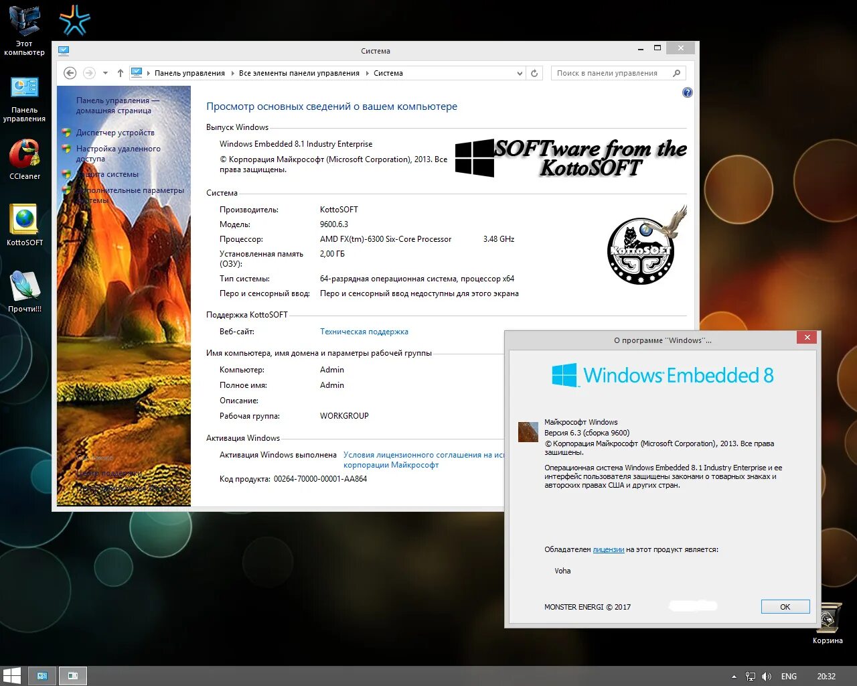
Task: Click the heading Просмотр основных сведений о вашем компьютере
Action: click(x=331, y=107)
